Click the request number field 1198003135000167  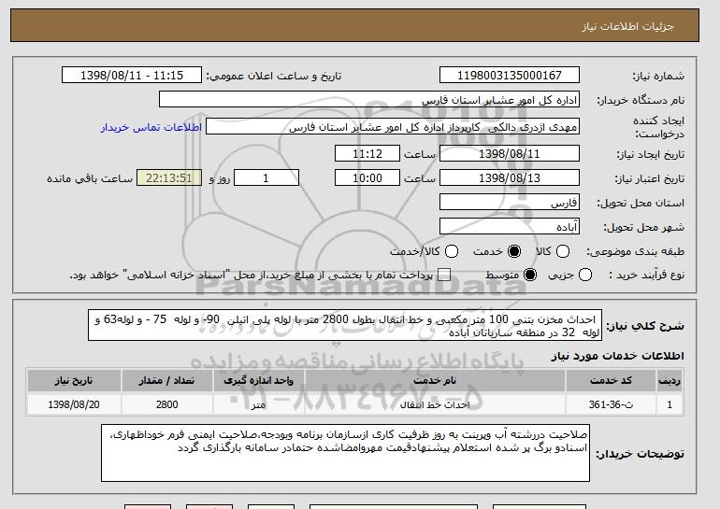click(510, 76)
